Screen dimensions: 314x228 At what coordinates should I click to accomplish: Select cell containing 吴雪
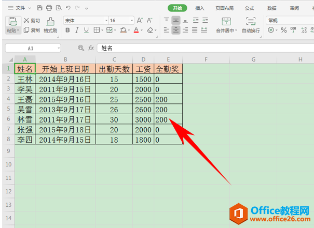[25, 109]
